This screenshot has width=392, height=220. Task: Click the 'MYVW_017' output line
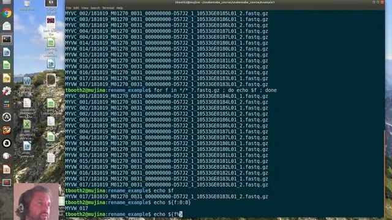(x=77, y=208)
